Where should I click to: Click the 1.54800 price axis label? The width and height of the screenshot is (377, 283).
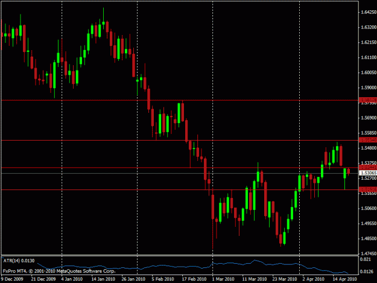coord(369,148)
